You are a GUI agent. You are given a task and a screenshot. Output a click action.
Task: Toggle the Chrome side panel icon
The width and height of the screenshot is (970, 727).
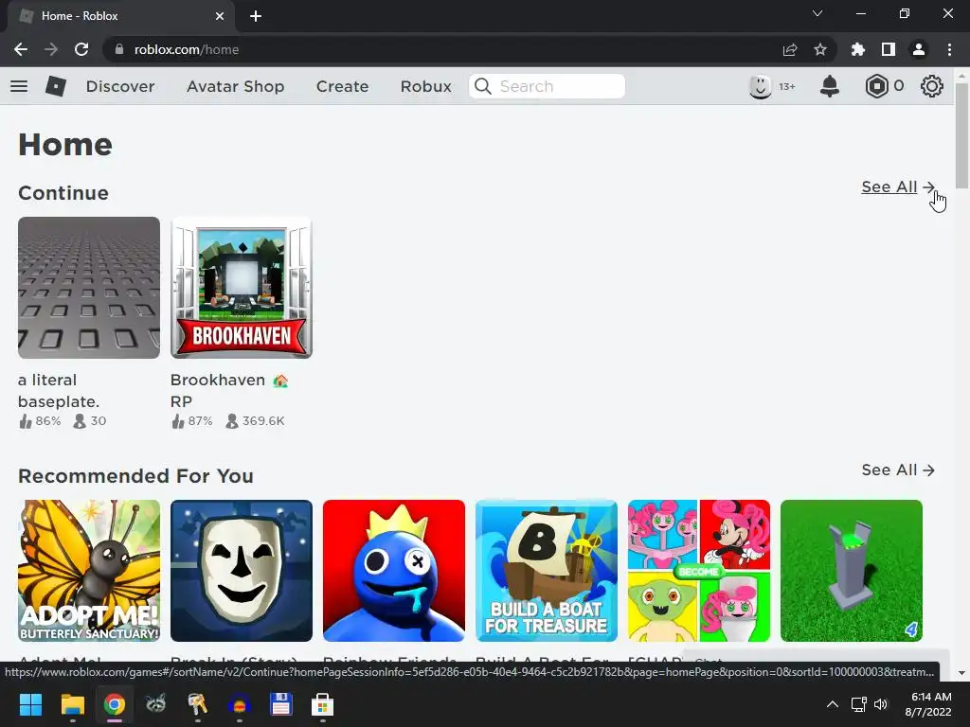coord(889,49)
